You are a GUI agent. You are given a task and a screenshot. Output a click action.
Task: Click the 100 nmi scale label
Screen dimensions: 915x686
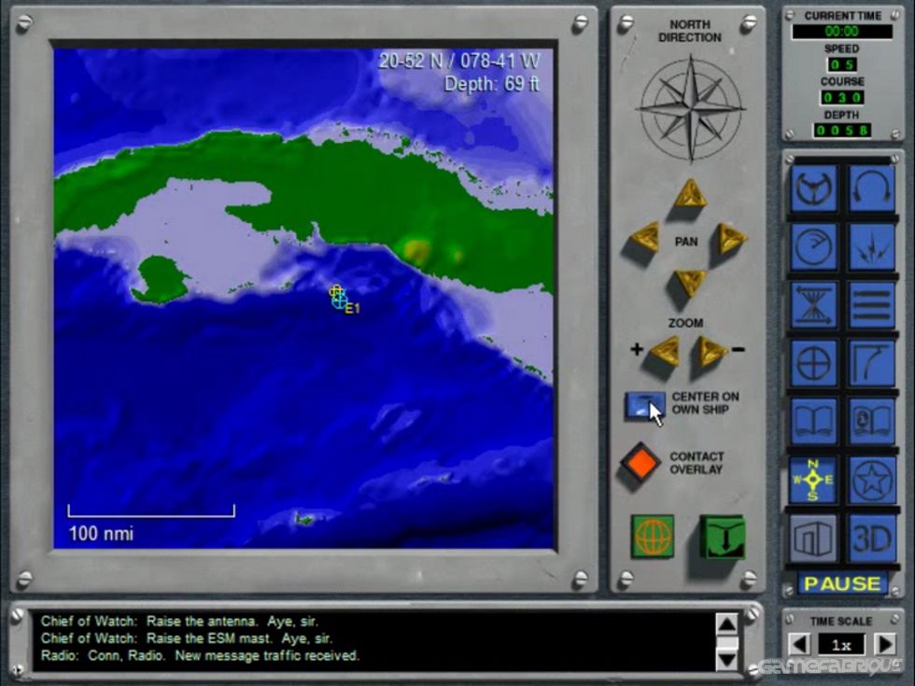(101, 534)
